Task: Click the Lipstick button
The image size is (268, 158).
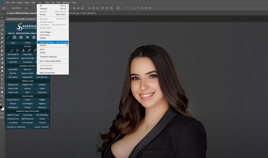Action: [42, 89]
